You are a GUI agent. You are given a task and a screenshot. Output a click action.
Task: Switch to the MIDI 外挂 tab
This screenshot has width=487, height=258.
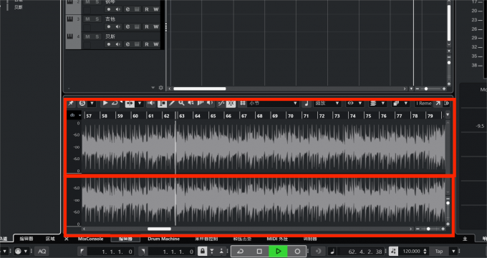(277, 239)
